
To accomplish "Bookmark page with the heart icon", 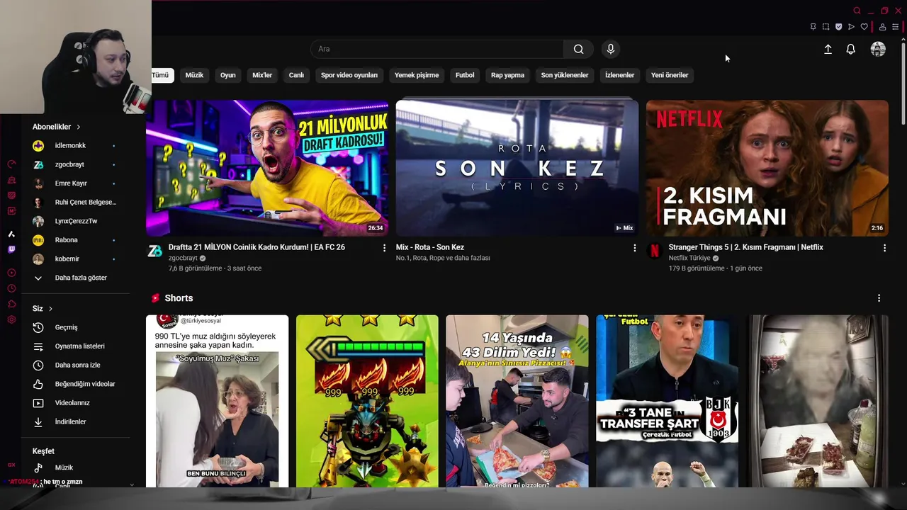I will coord(864,27).
